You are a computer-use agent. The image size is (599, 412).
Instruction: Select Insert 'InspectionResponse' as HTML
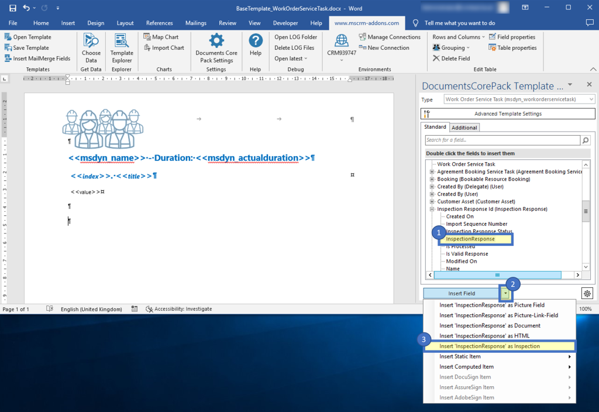500,336
